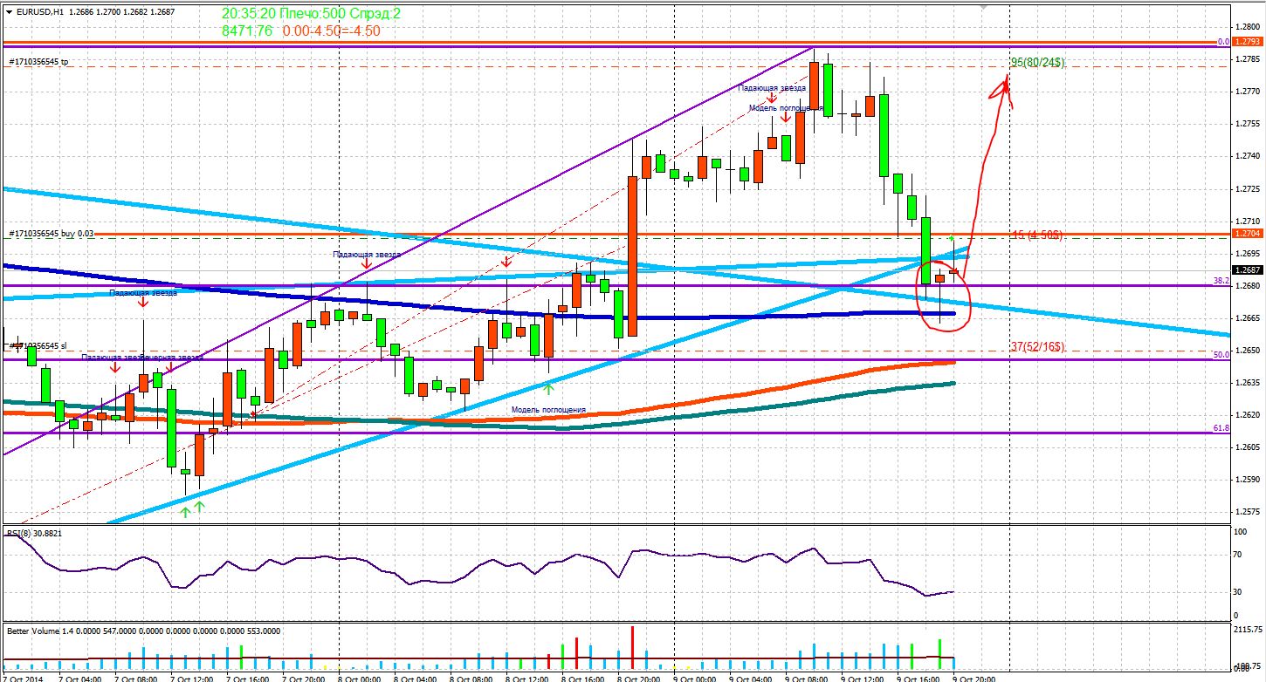Viewport: 1266px width, 682px height.
Task: Click the green 8471,76 balance value
Action: [246, 31]
